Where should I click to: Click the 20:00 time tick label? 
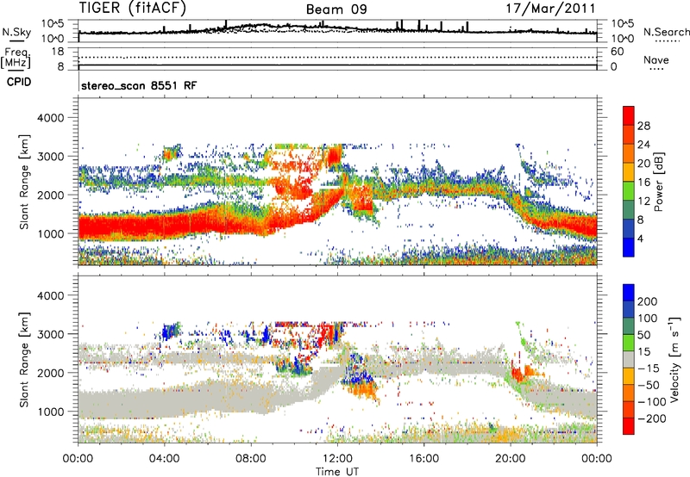click(x=510, y=459)
